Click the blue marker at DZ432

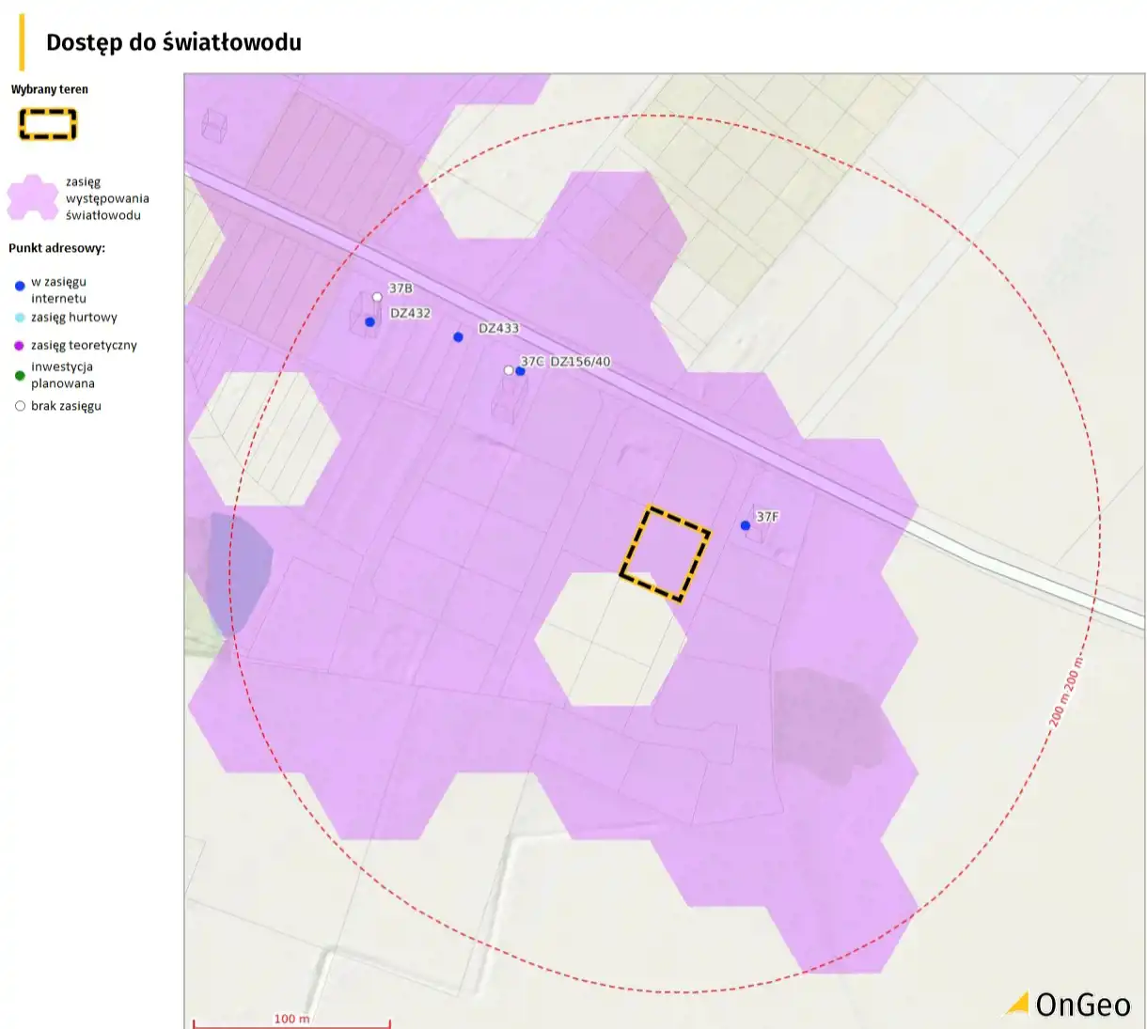point(370,322)
